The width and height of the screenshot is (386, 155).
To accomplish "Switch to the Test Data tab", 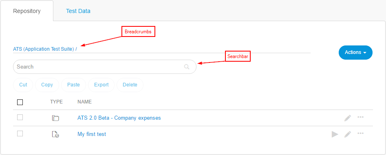I will (x=78, y=11).
